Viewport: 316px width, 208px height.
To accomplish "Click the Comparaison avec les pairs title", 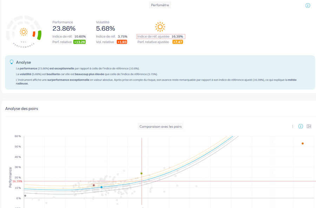I will pyautogui.click(x=160, y=127).
